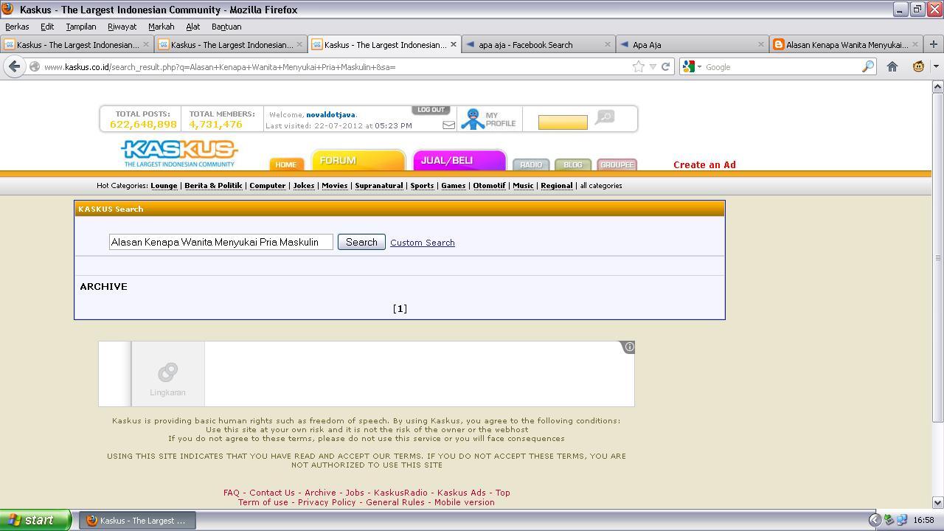Open the Lounge hot category
944x531 pixels.
click(x=164, y=186)
